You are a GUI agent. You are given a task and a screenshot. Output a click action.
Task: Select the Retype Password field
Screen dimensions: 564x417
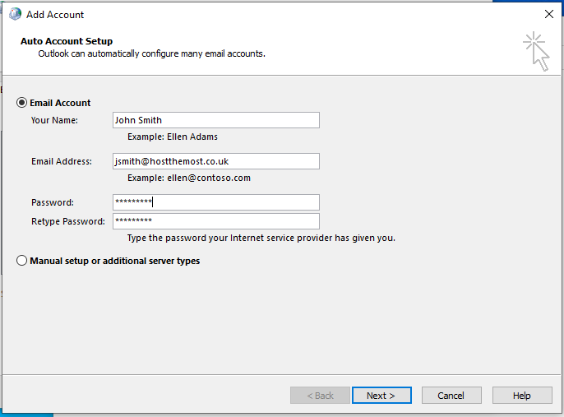215,221
